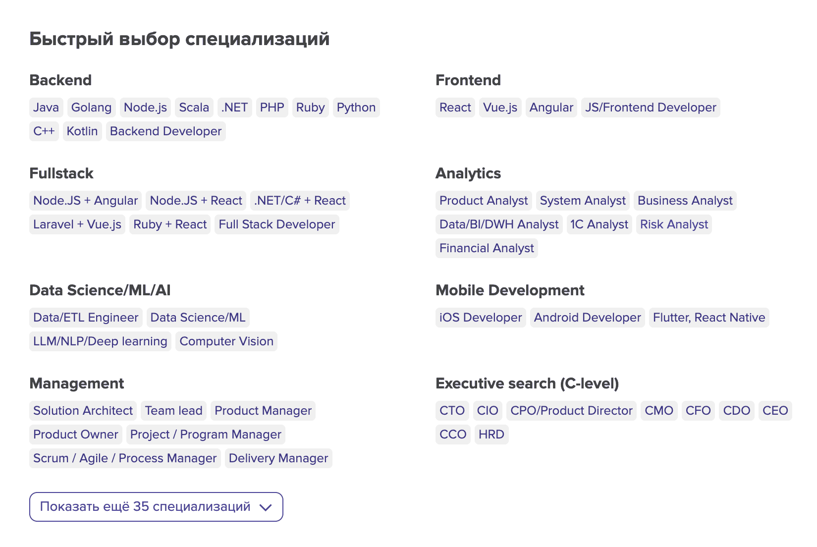Choose the Node.JS + Angular fullstack tag
The width and height of the screenshot is (817, 547).
pos(85,201)
